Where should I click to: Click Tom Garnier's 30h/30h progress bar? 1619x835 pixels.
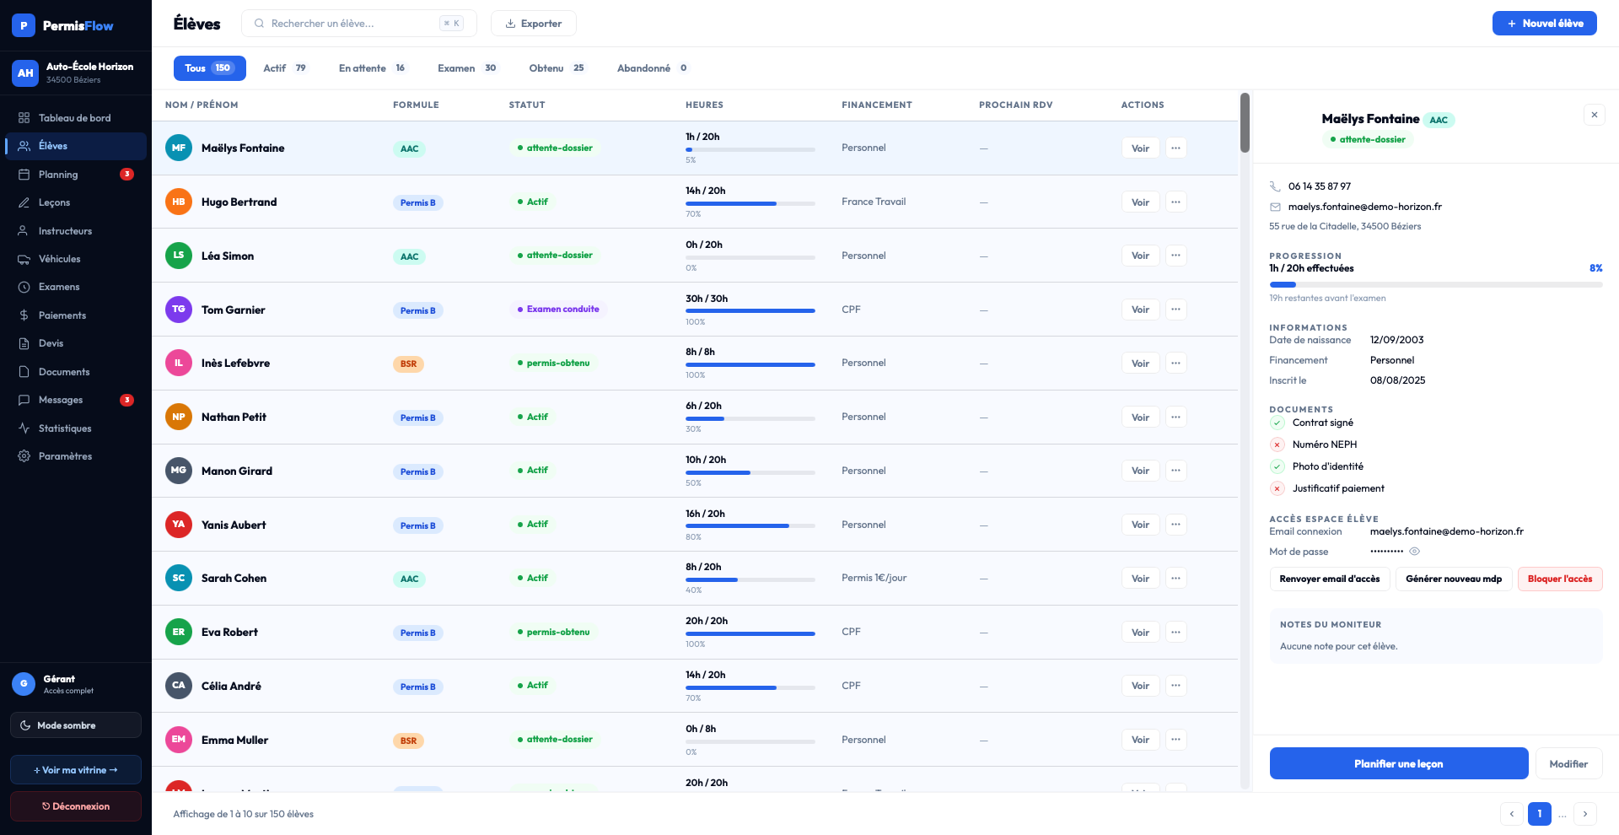(750, 311)
